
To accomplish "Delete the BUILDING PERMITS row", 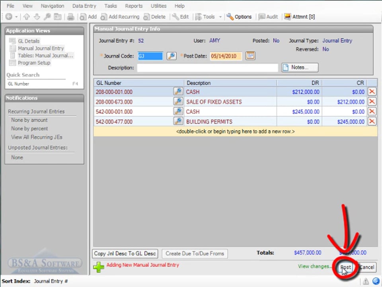I will (372, 121).
